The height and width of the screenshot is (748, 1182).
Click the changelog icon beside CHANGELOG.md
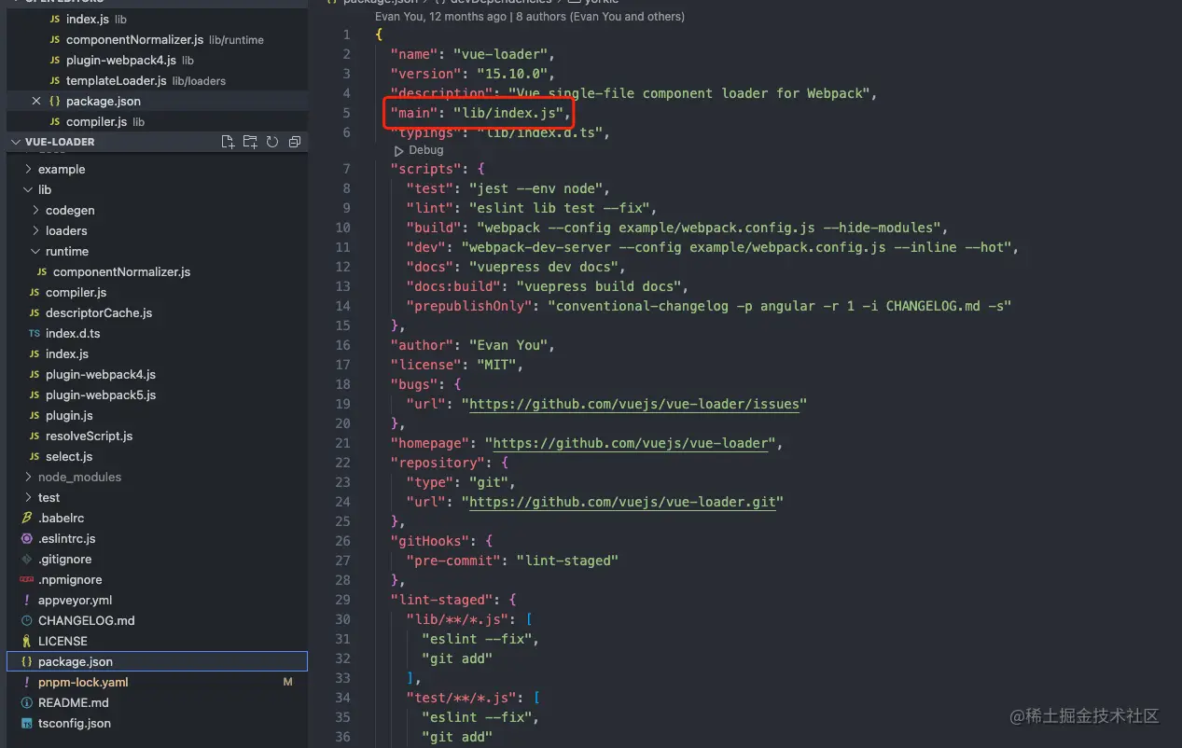[27, 620]
